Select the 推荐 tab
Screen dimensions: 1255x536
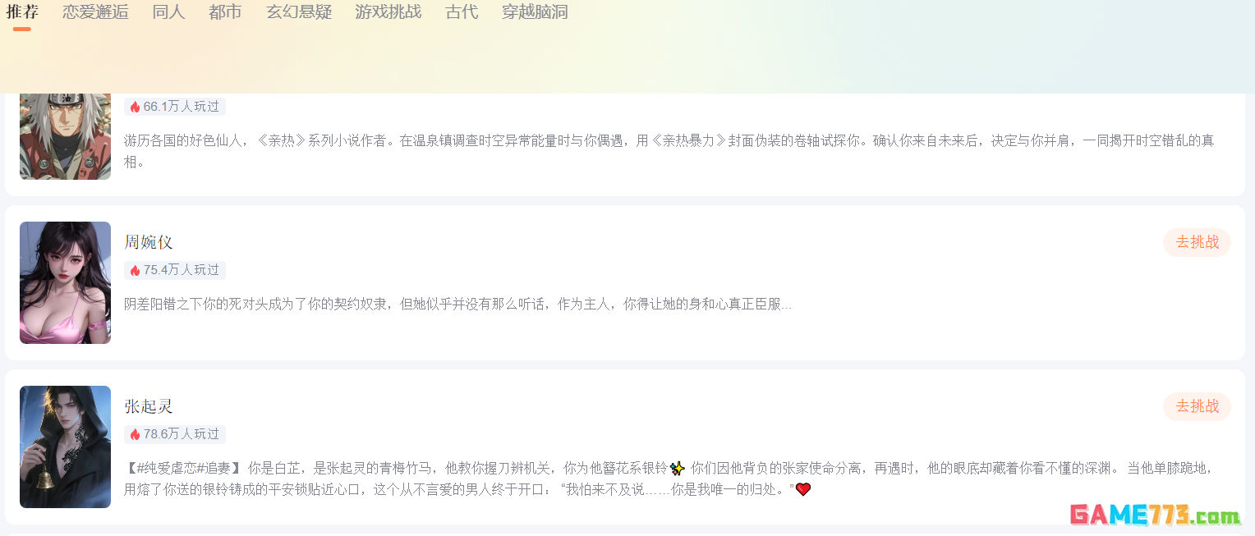[x=22, y=12]
